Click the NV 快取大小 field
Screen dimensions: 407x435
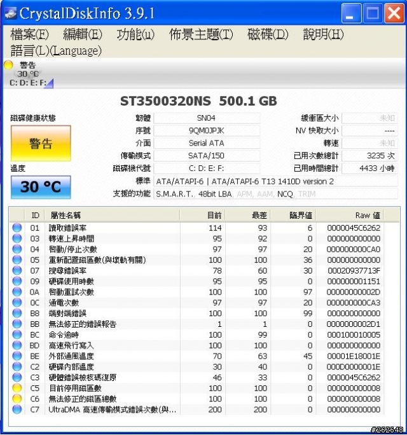coord(369,130)
